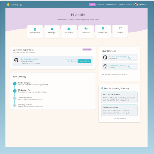Open the Messages envelope tile
Screen dimensions: 154x154
click(x=52, y=32)
